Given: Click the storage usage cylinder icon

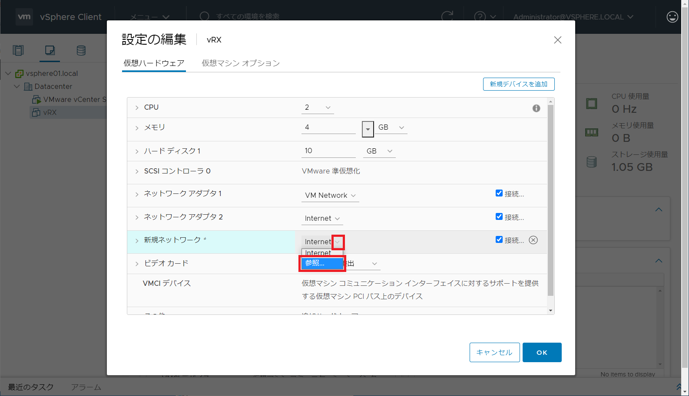Looking at the screenshot, I should point(592,162).
